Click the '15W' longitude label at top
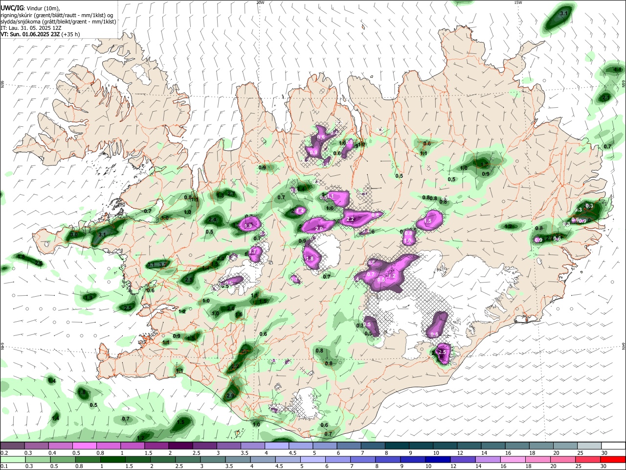 [x=518, y=2]
